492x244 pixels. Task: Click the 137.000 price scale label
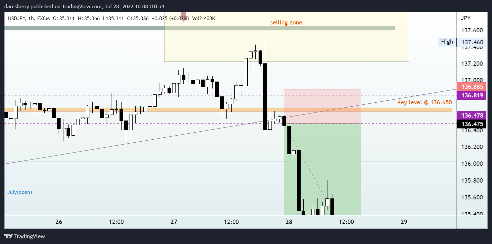coord(472,80)
